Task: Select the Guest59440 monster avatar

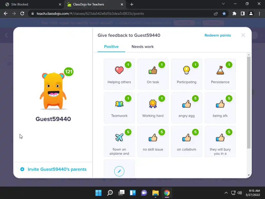Action: pos(53,91)
